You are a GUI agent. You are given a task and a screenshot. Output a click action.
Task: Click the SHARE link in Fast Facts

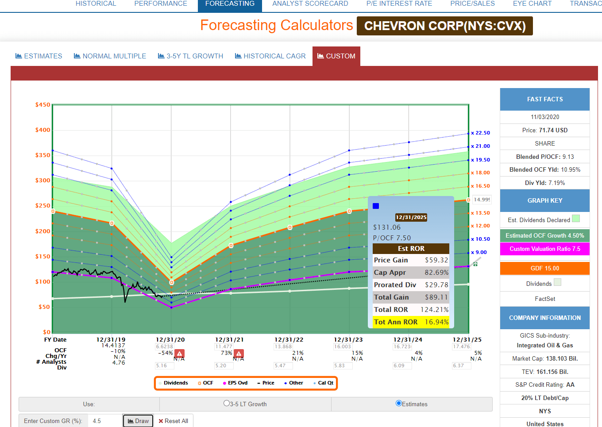click(x=545, y=143)
